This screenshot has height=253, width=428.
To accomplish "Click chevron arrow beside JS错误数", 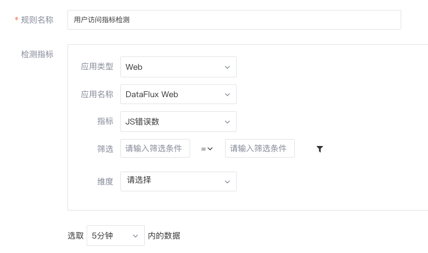I will pos(227,122).
